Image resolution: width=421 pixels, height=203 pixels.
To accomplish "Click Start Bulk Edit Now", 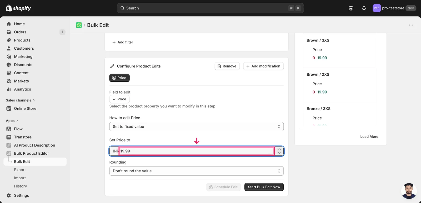I will 264,187.
